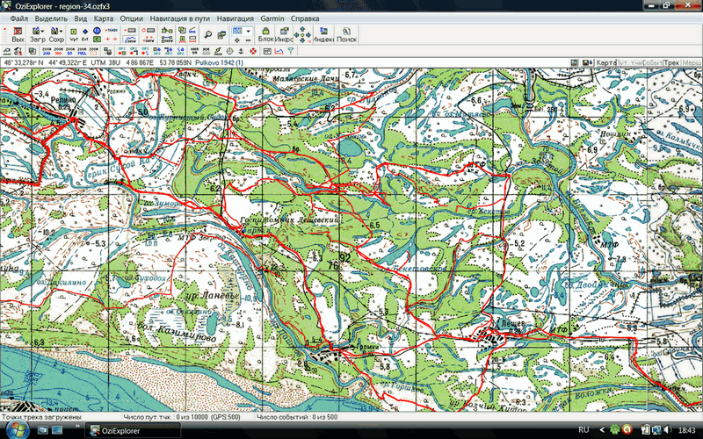Screen dimensions: 703x439
Task: Click the status text Точки трека загружены
Action: tap(41, 417)
